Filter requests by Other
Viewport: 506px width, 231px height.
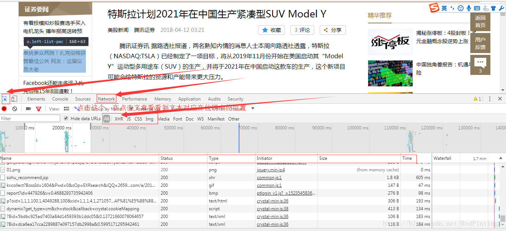[234, 119]
